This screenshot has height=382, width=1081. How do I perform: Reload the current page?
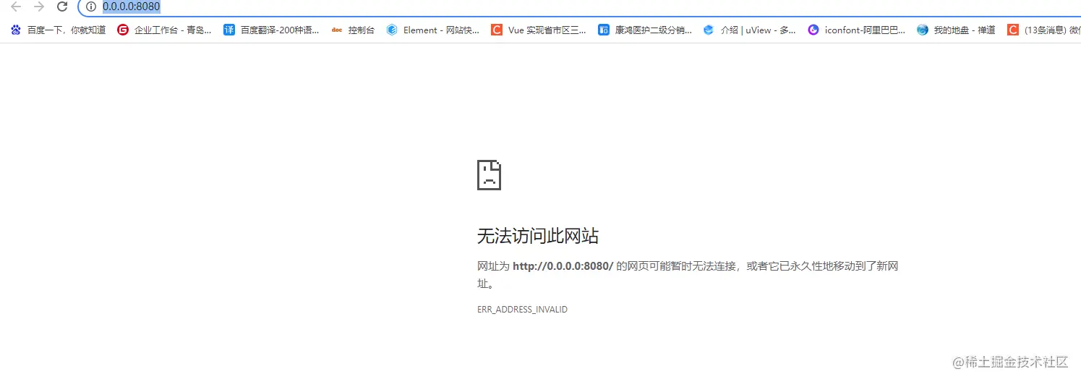pyautogui.click(x=62, y=7)
